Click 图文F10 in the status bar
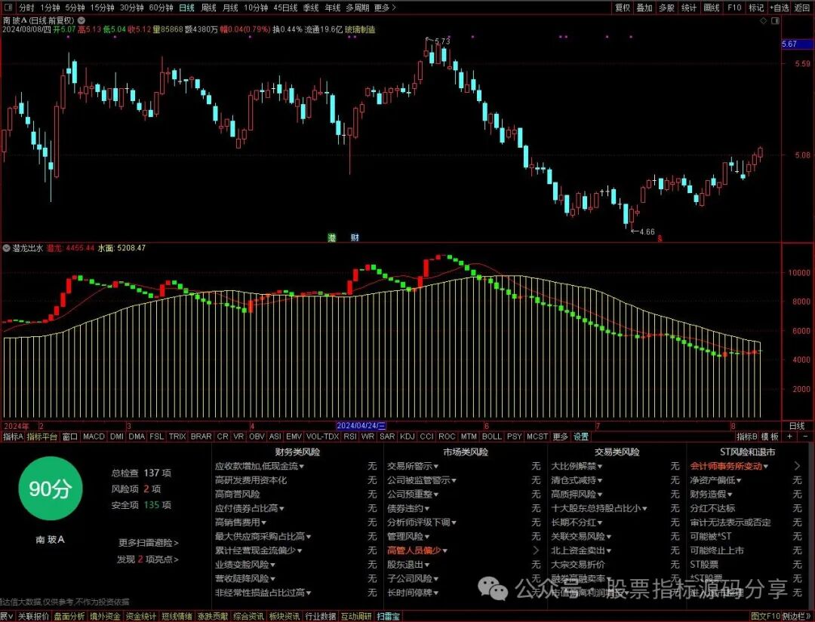Viewport: 815px width, 622px height. click(766, 616)
